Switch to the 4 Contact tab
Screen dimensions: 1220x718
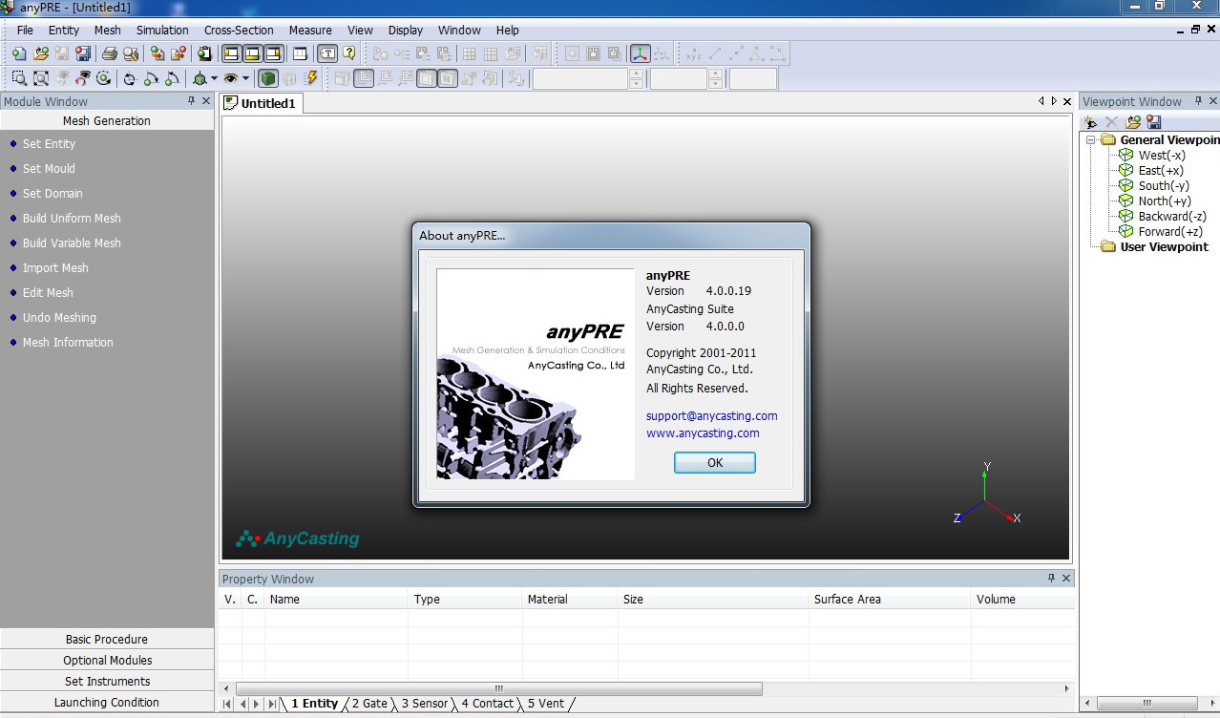pyautogui.click(x=487, y=704)
